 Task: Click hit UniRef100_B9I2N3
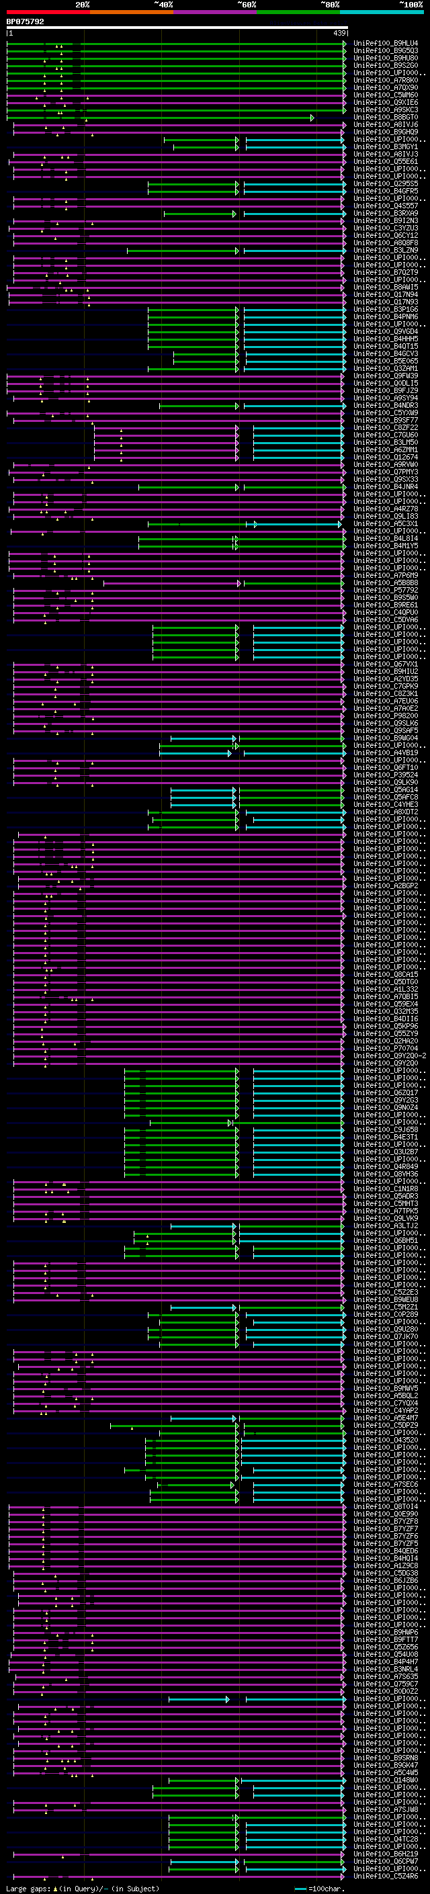[x=385, y=220]
